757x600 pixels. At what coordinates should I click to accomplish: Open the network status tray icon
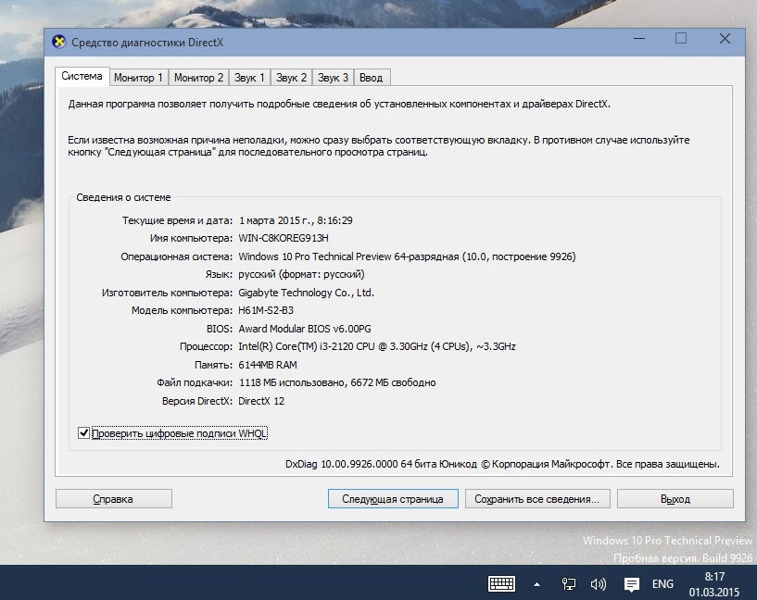click(x=569, y=584)
